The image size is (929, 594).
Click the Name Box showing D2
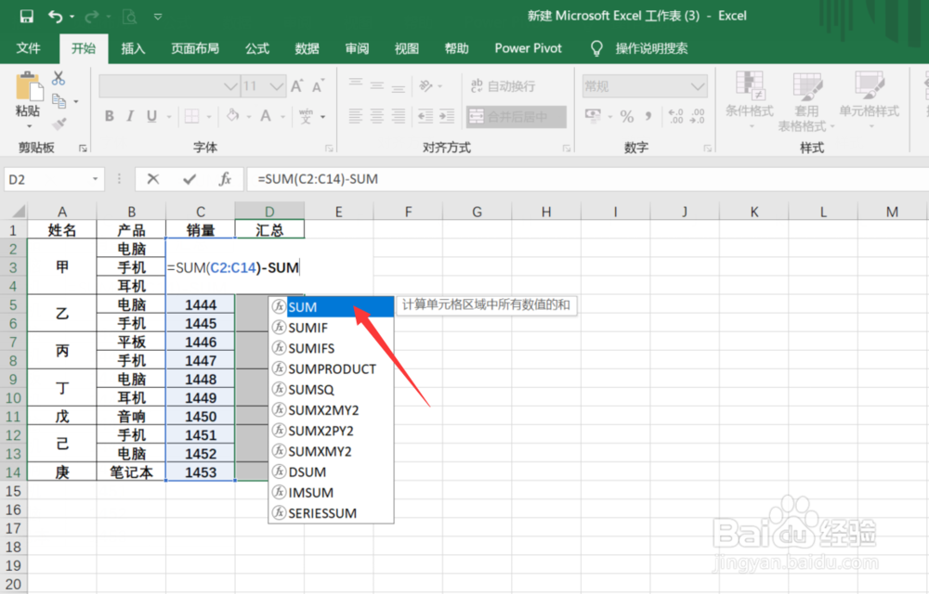pyautogui.click(x=47, y=179)
